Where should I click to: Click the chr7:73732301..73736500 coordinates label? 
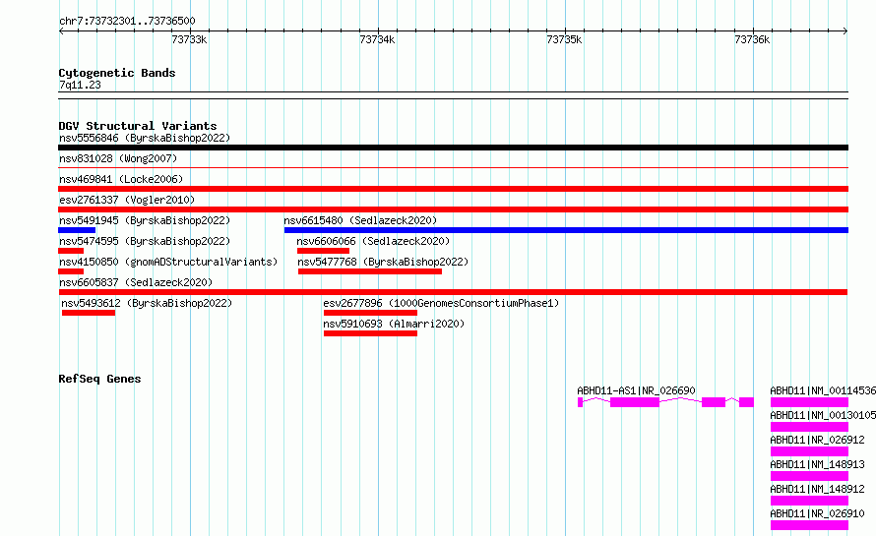tap(127, 22)
